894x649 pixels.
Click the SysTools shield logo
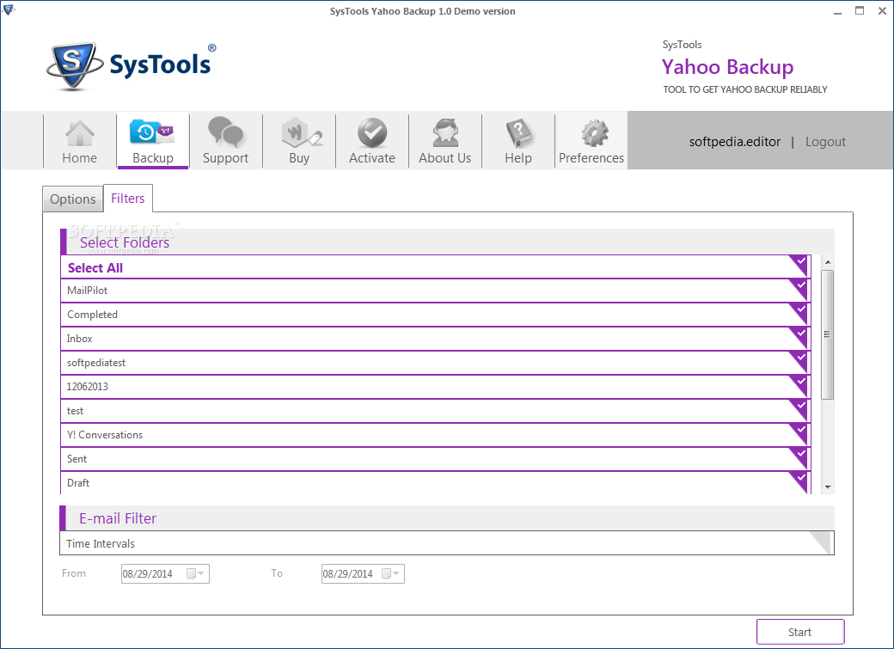[x=74, y=64]
